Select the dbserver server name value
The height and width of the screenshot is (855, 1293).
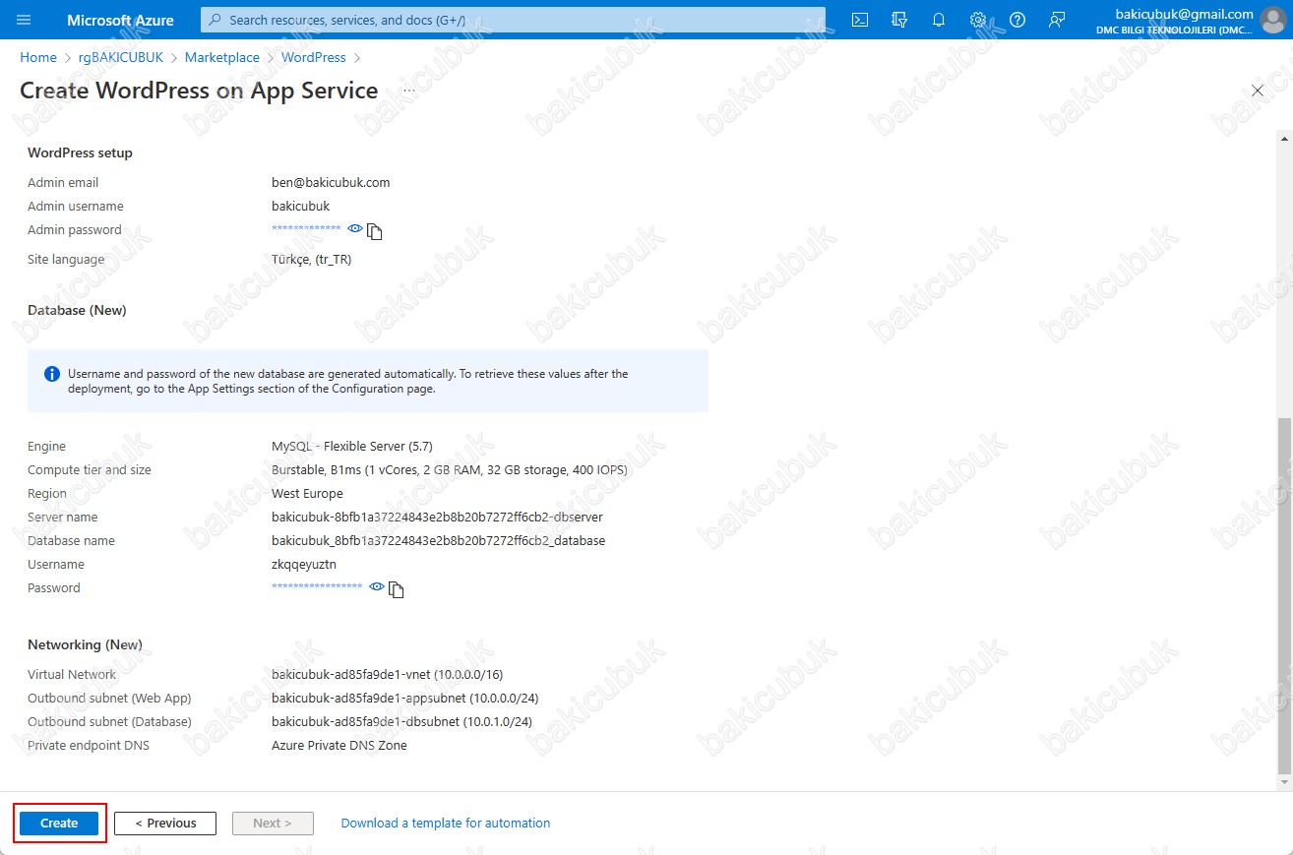click(x=437, y=518)
